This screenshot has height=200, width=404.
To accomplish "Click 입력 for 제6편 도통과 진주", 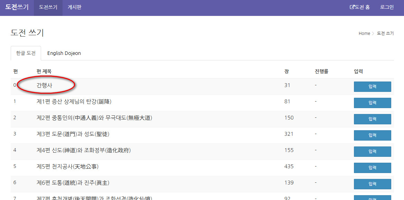I will [x=372, y=184].
